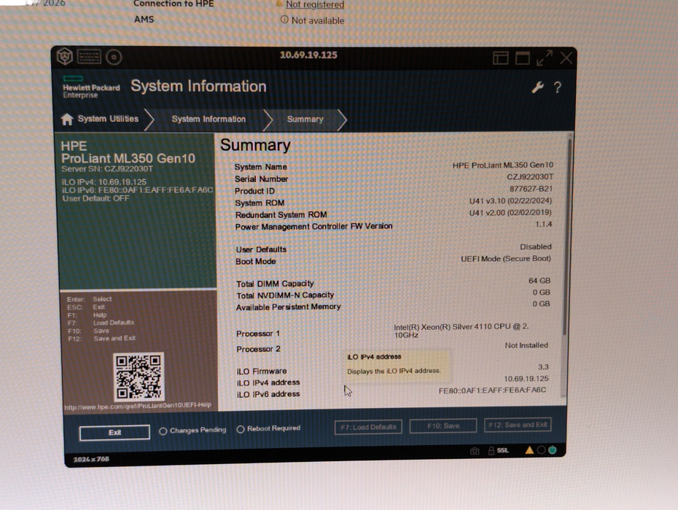Viewport: 678px width, 510px height.
Task: Open the iLO console menu hexagon icon
Action: click(x=65, y=57)
